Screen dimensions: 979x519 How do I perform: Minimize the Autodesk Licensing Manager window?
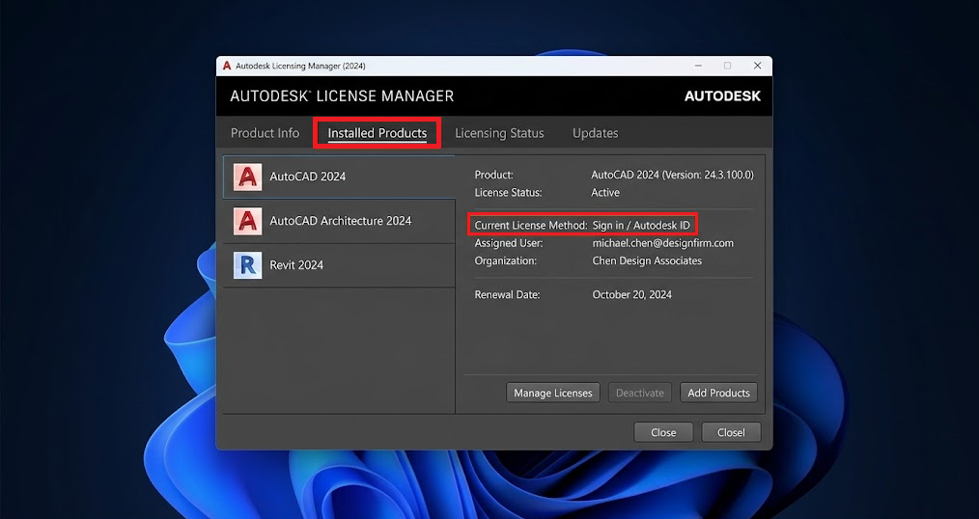[x=698, y=66]
